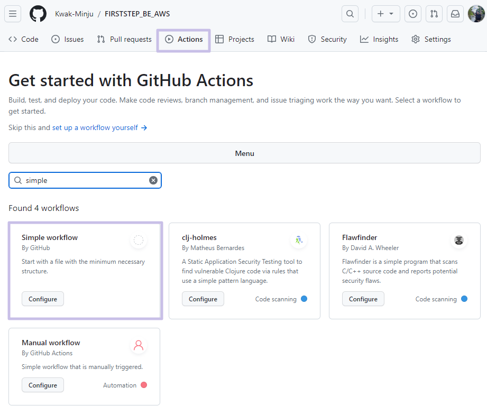Click the blue dot on Flawfinder card

[464, 299]
